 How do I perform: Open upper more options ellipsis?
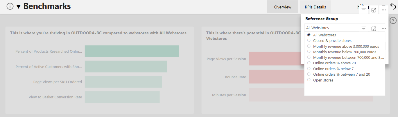coord(384,10)
